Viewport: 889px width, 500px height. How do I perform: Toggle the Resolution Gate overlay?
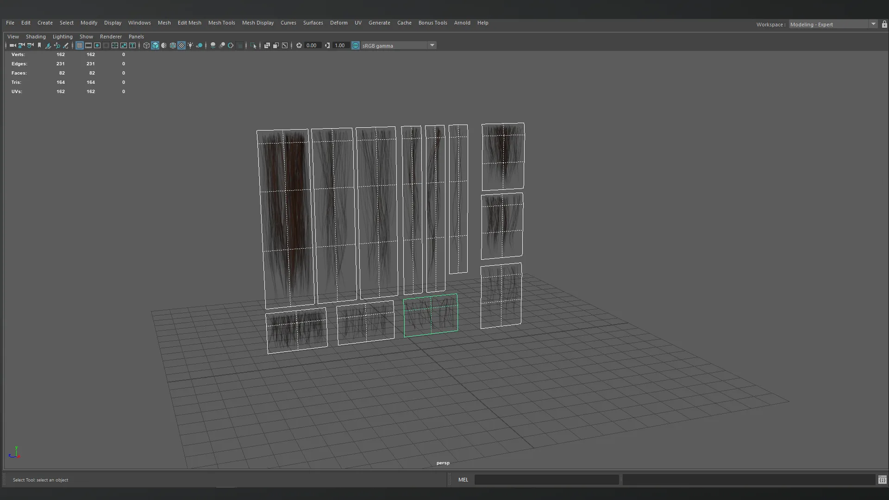click(97, 45)
